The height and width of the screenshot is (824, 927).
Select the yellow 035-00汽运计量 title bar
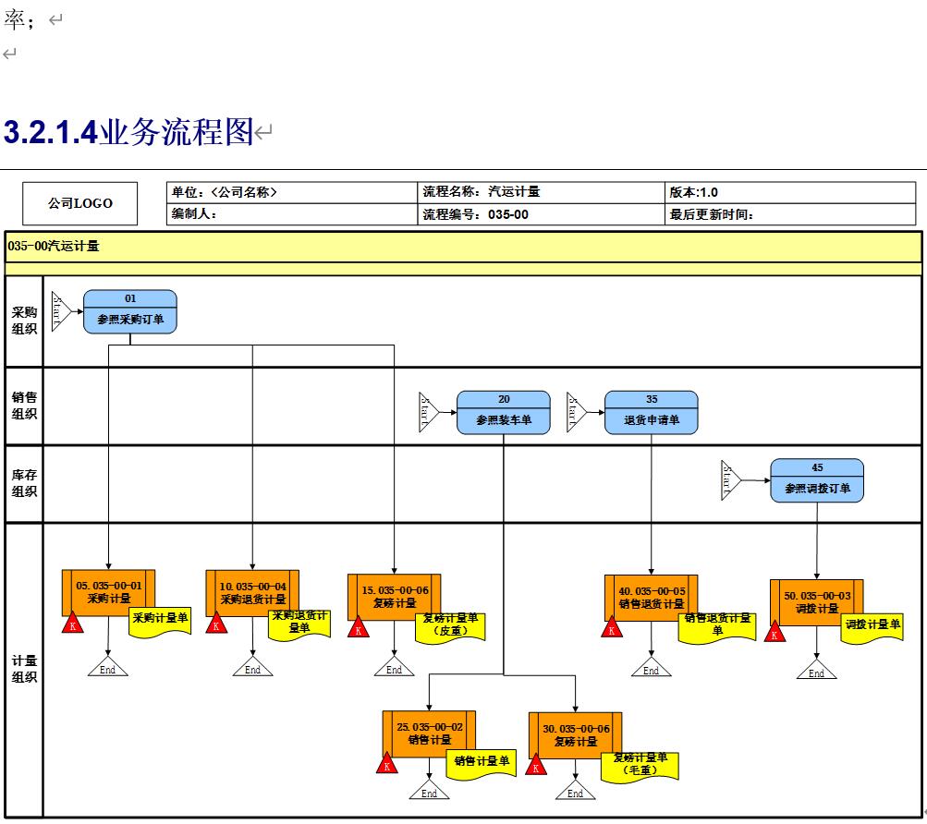pos(463,247)
